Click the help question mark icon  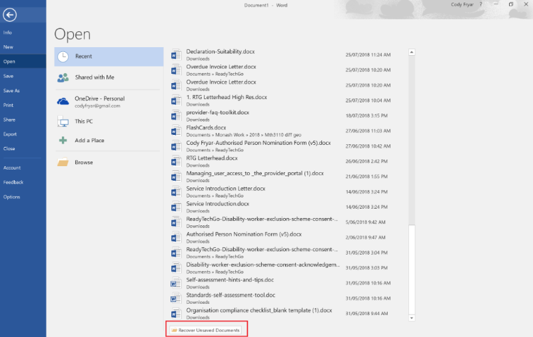(x=480, y=5)
